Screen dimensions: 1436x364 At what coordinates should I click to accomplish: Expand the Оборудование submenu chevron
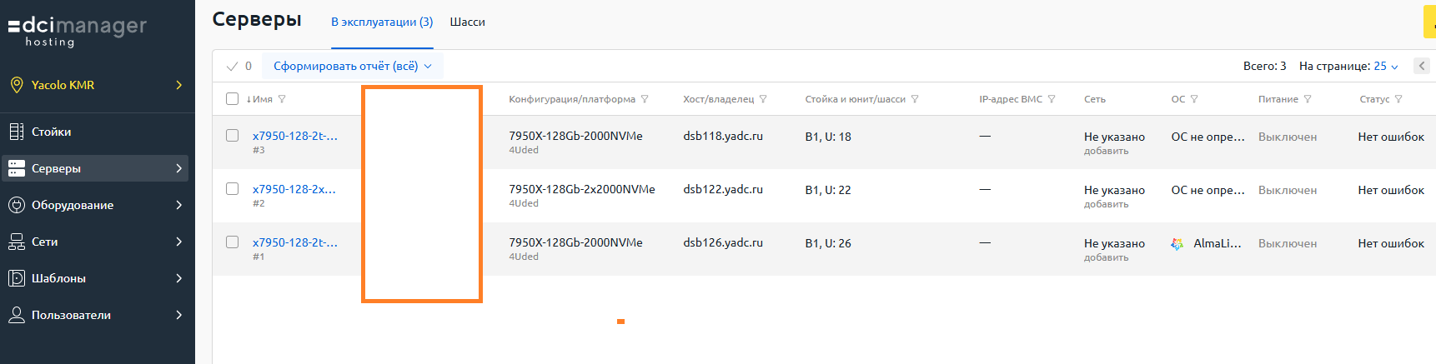point(178,205)
